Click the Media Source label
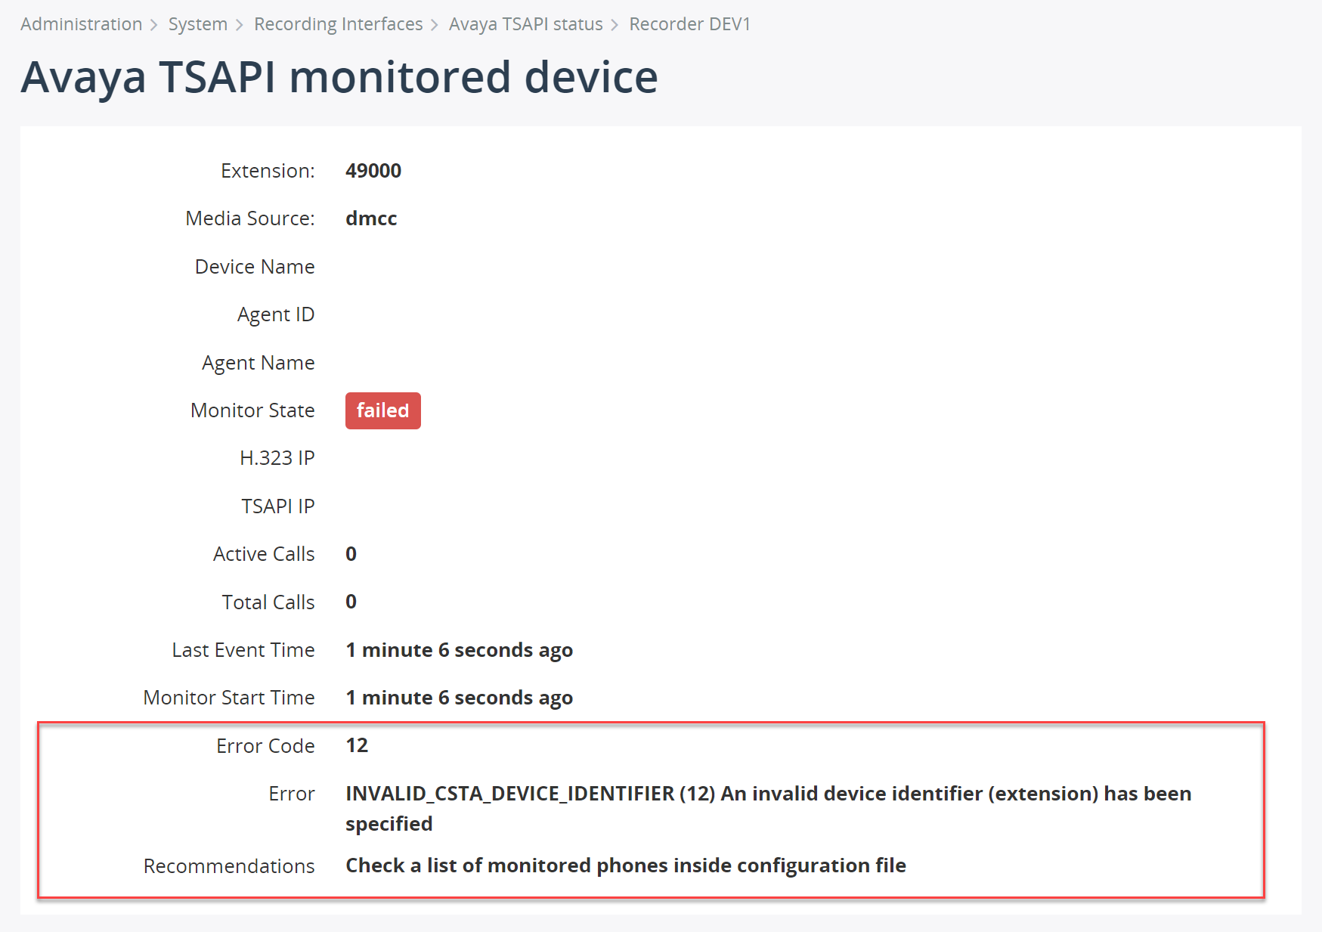 point(249,218)
